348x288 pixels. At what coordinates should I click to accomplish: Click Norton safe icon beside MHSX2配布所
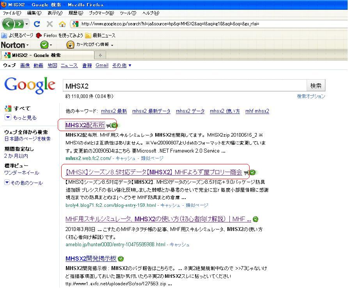pyautogui.click(x=114, y=125)
